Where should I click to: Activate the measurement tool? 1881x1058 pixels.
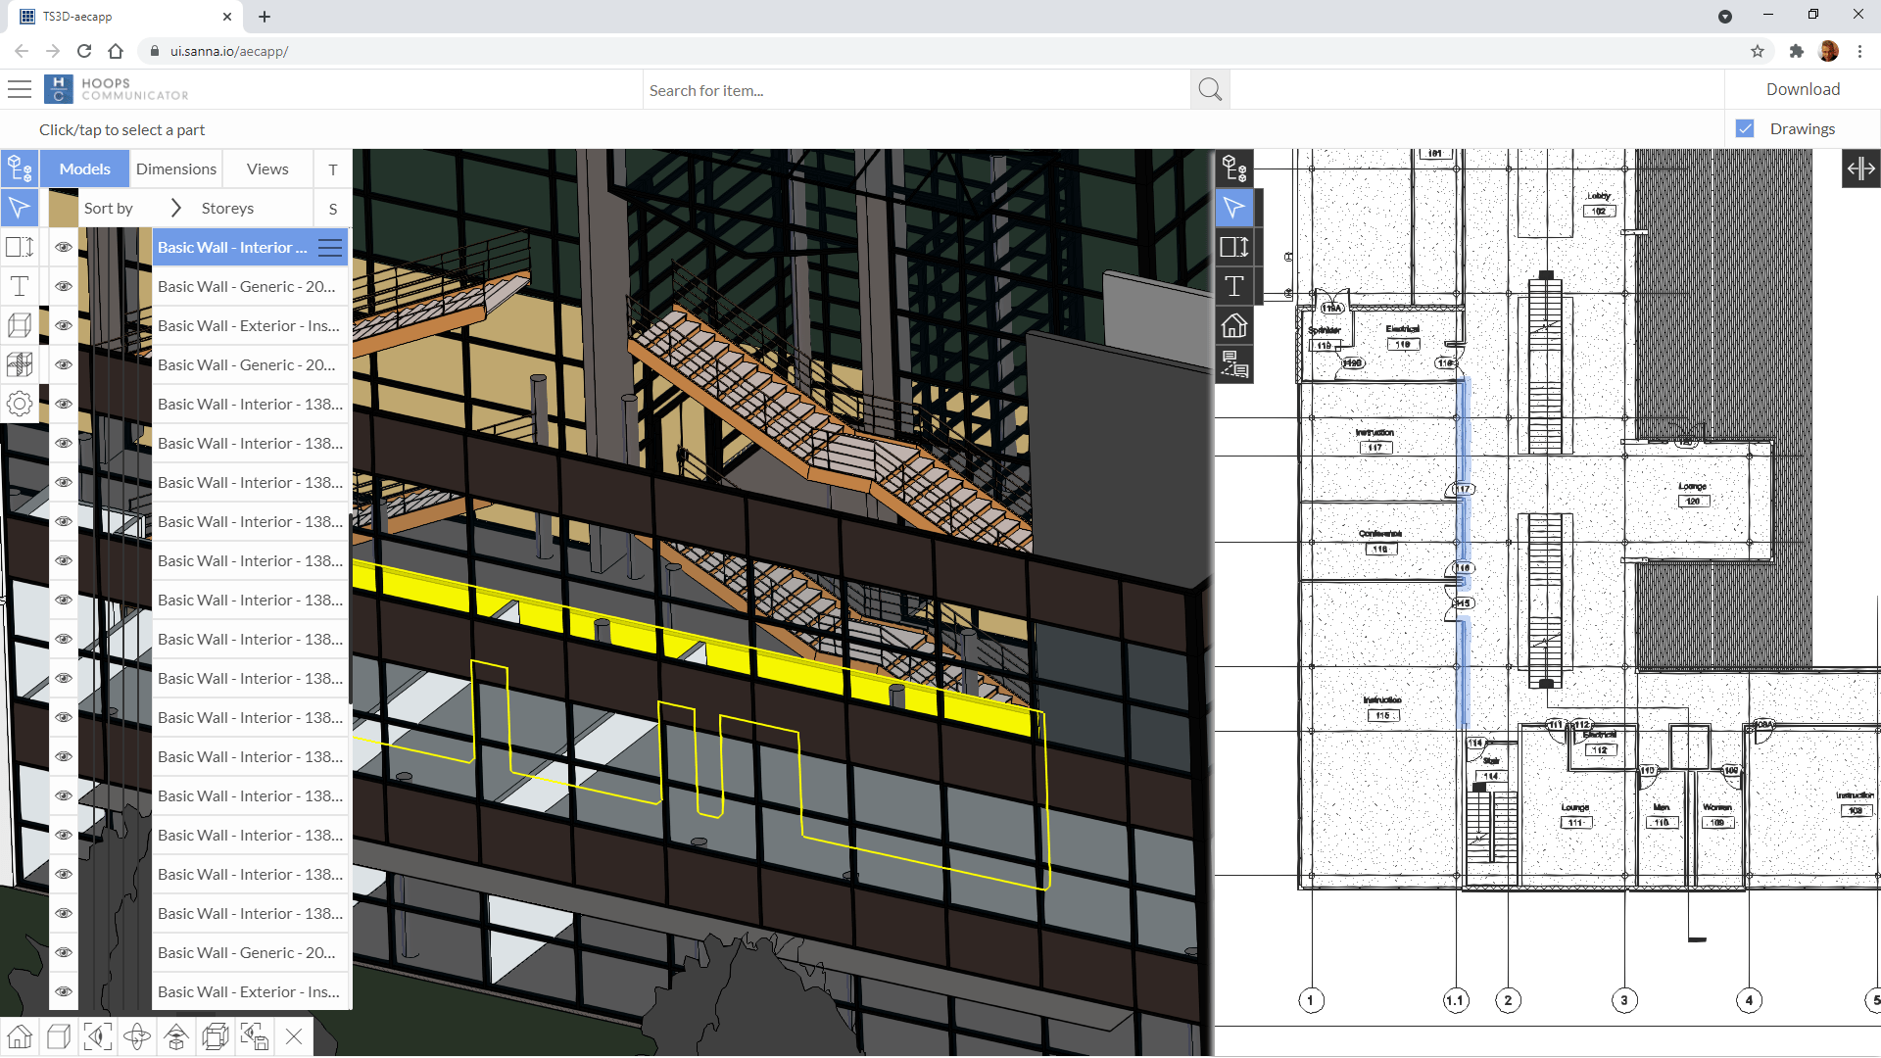20,247
